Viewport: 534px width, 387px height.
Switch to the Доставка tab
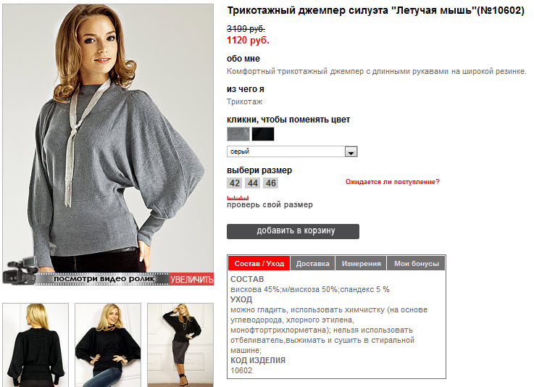(312, 264)
